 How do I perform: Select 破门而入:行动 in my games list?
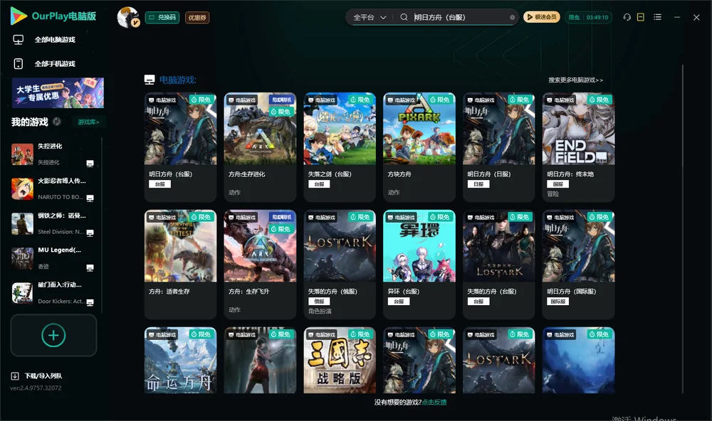pos(53,293)
